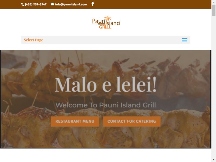Select the Contact For Catering button
Viewport: 216px width, 162px height.
tap(132, 121)
